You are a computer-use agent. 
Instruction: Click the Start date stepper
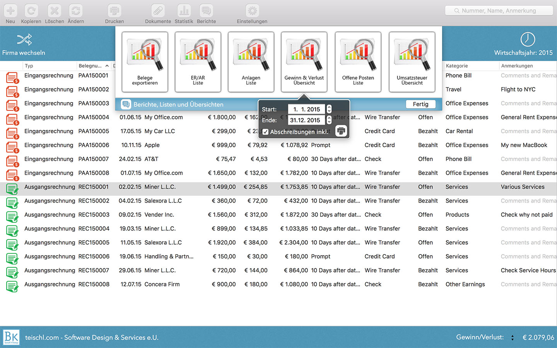(329, 109)
